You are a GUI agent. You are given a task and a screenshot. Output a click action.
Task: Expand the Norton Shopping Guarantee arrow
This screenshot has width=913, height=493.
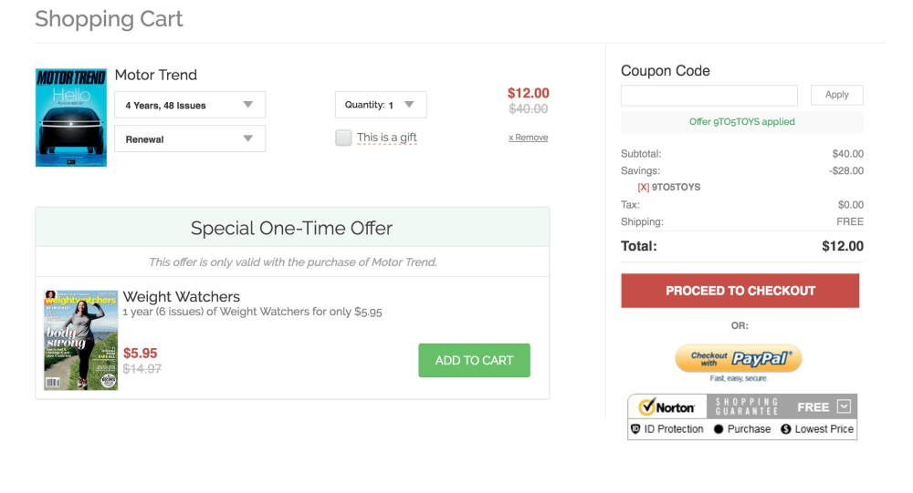tap(844, 406)
